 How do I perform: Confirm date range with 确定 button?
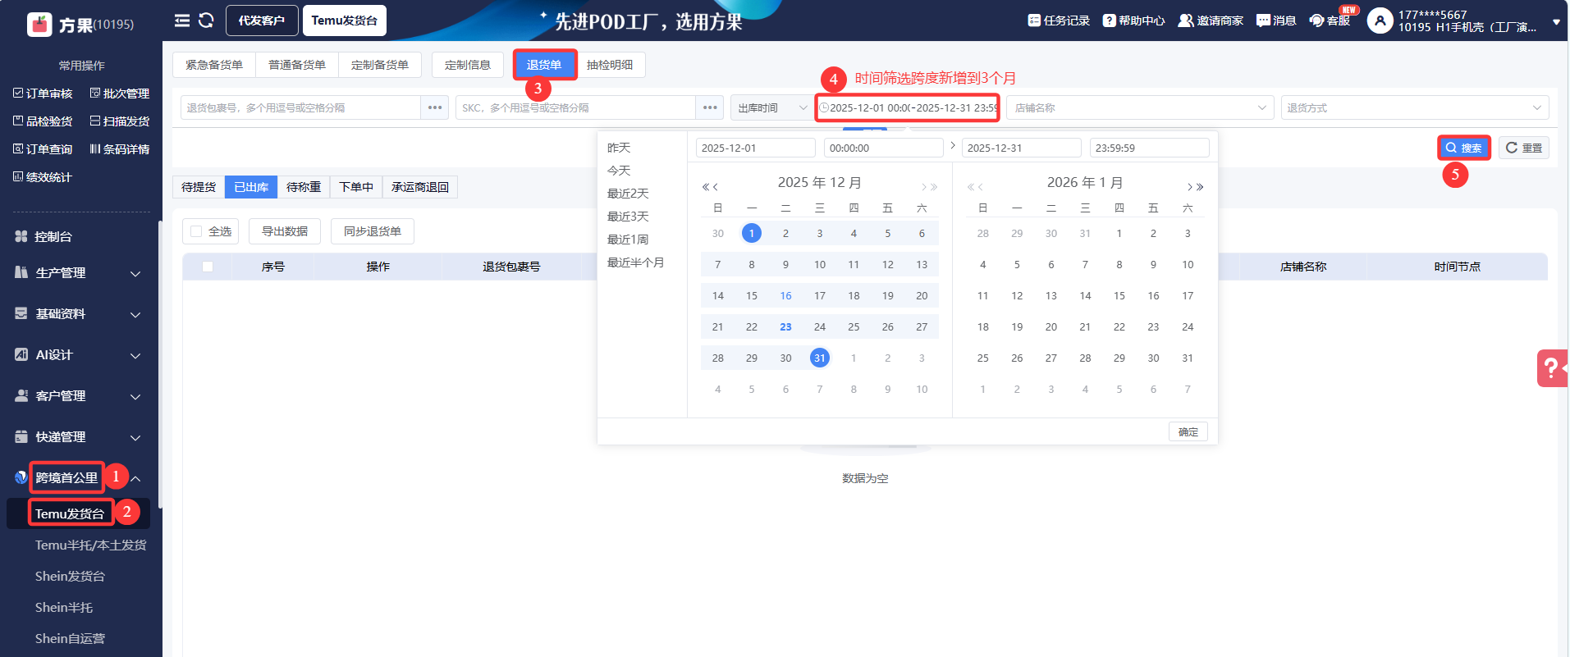pos(1188,431)
